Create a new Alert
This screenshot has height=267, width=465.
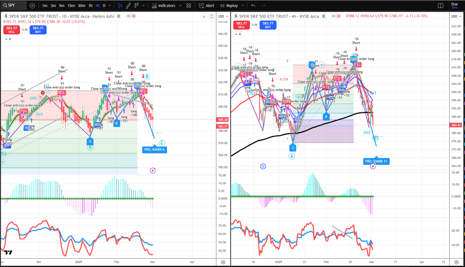[206, 5]
